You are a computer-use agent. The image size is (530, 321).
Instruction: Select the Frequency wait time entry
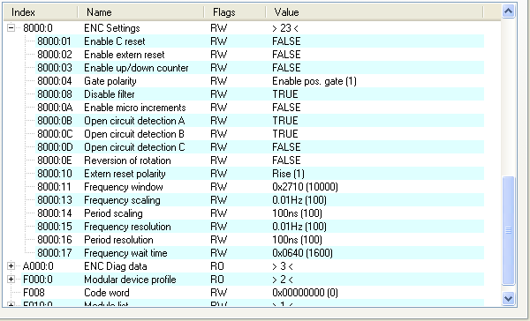click(x=259, y=253)
